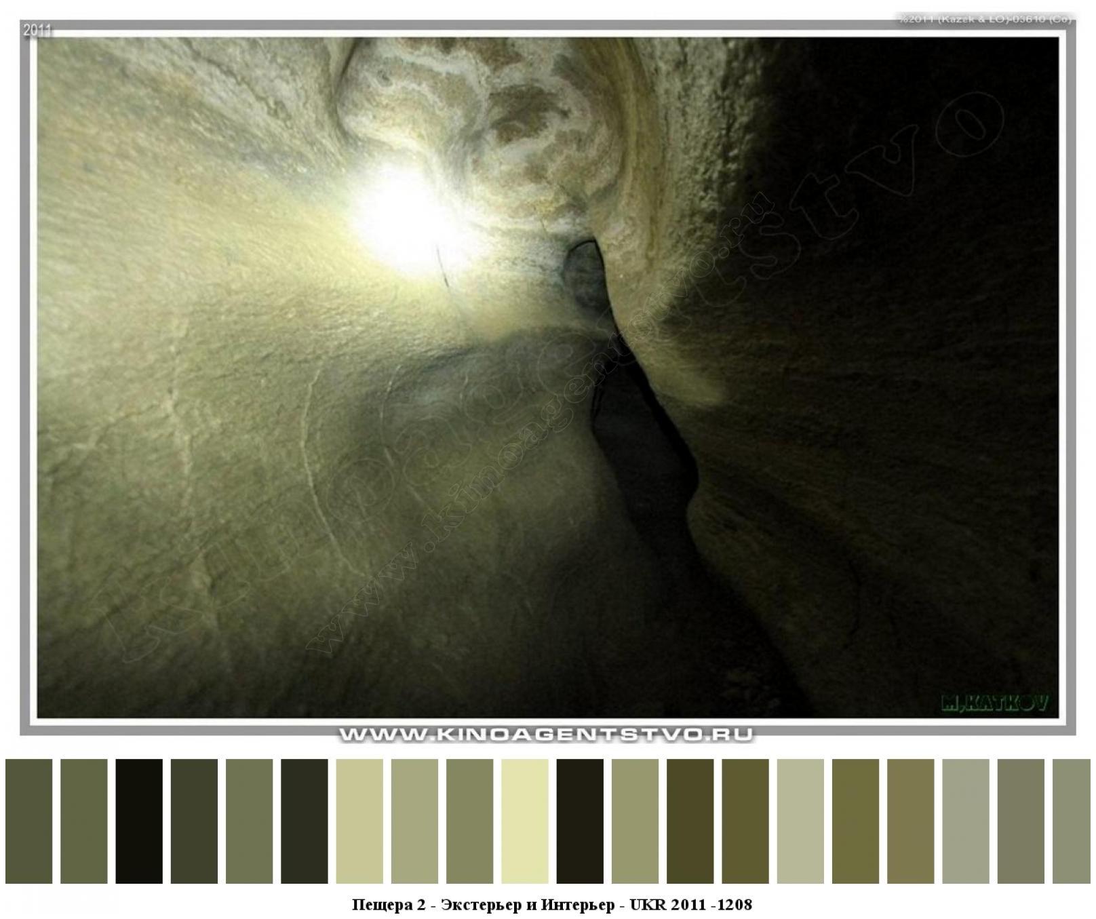Select the seventeenth swatch, khaki brown
Viewport: 1096px width, 919px height.
point(912,821)
